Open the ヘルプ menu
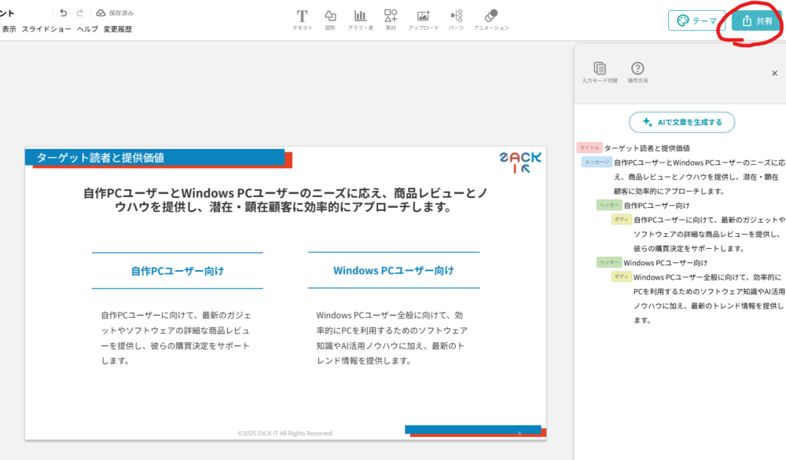The width and height of the screenshot is (786, 460). [87, 29]
